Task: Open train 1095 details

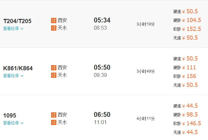Action: coord(9,116)
